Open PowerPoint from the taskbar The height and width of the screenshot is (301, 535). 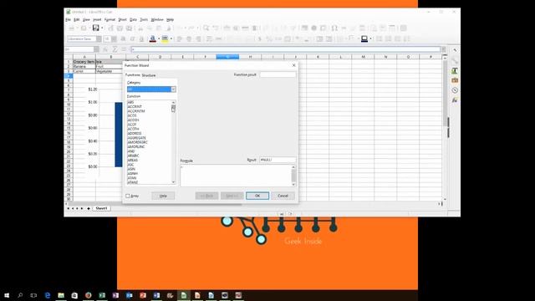(x=143, y=295)
